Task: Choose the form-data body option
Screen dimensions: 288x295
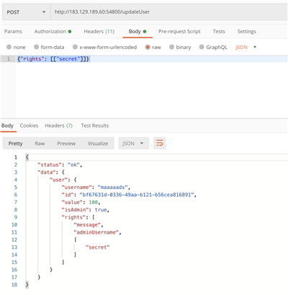Action: (49, 47)
